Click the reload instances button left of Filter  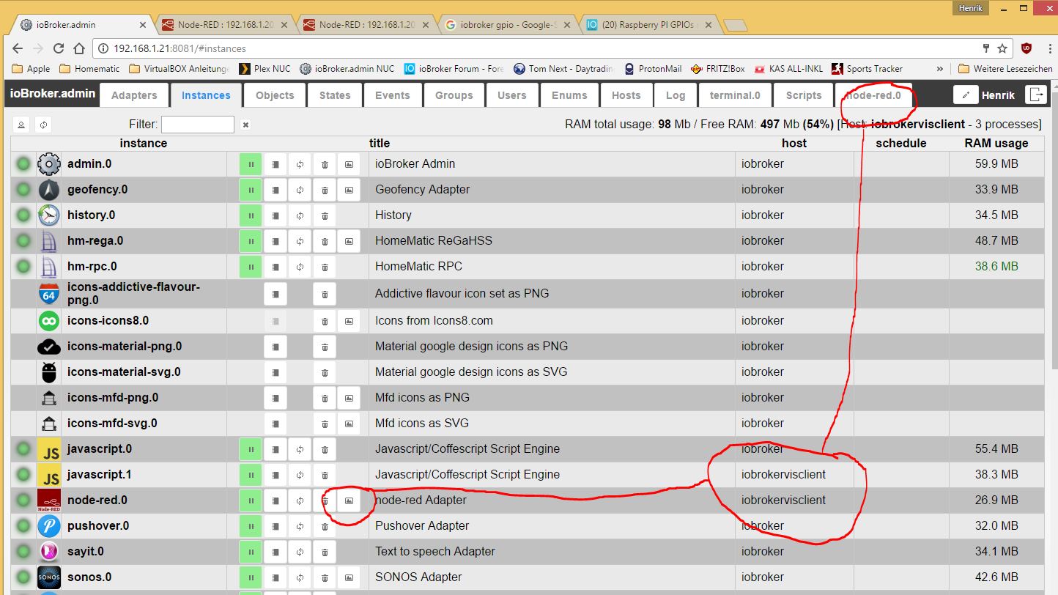[x=44, y=125]
